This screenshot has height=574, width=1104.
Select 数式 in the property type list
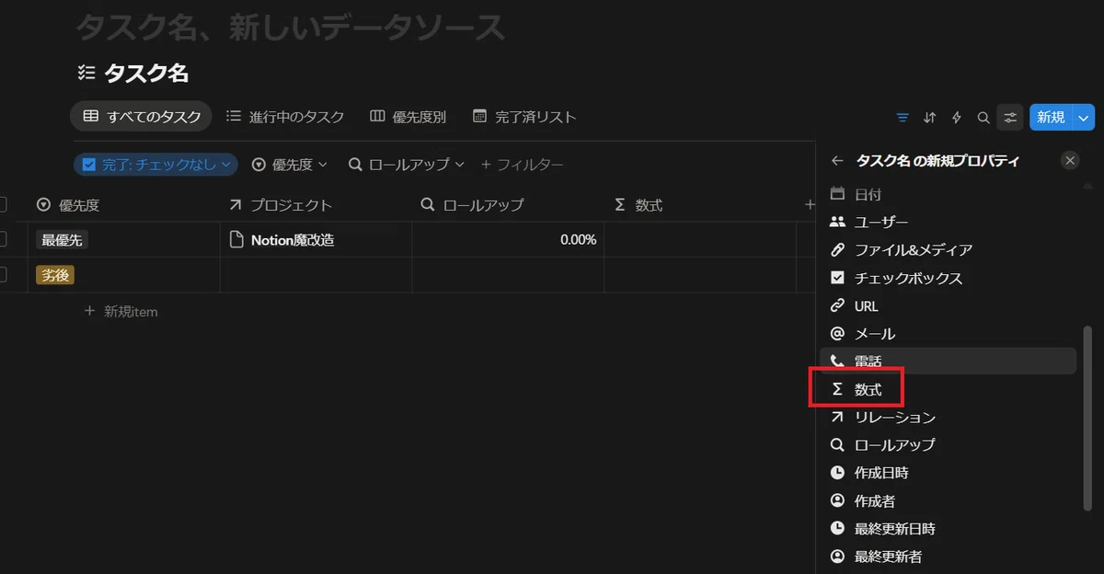point(948,389)
